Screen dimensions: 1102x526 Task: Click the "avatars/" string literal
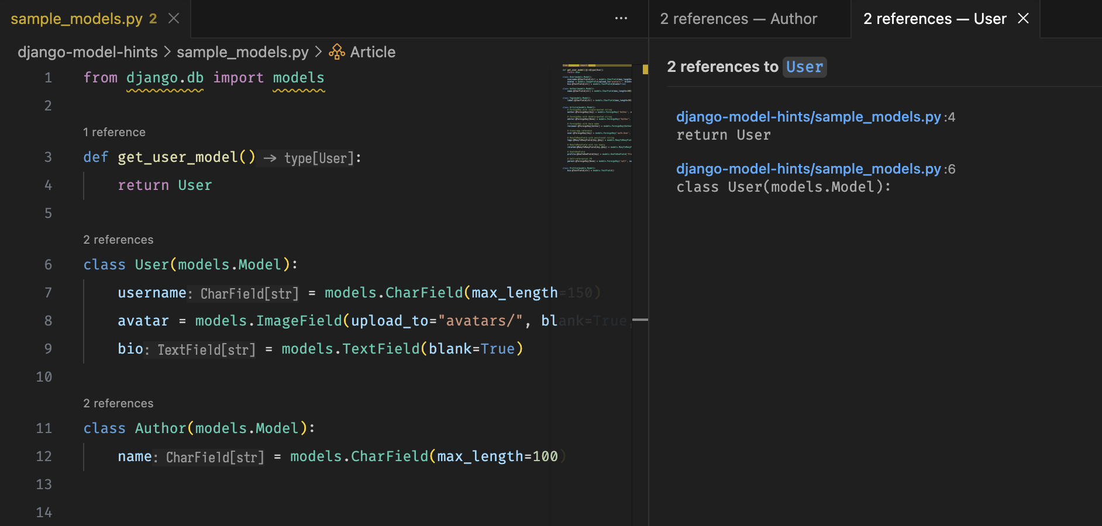pyautogui.click(x=480, y=321)
